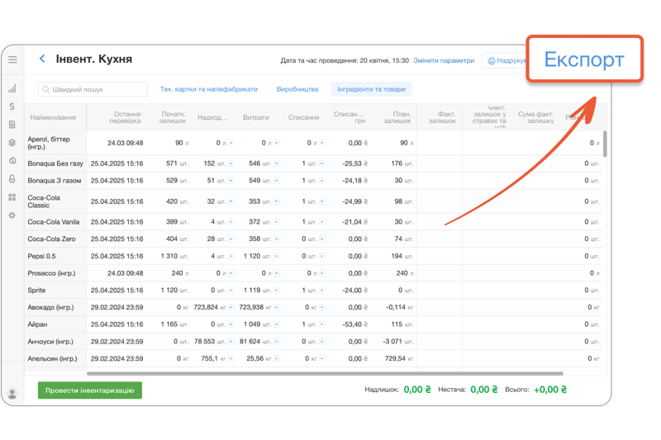Click the 78 553 шт. value in Анчоуси row

click(x=210, y=342)
